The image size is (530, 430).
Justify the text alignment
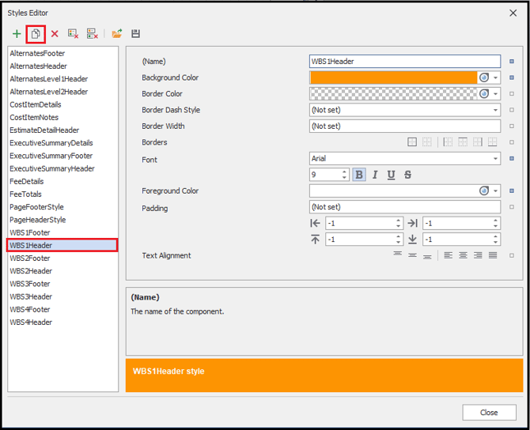click(493, 255)
